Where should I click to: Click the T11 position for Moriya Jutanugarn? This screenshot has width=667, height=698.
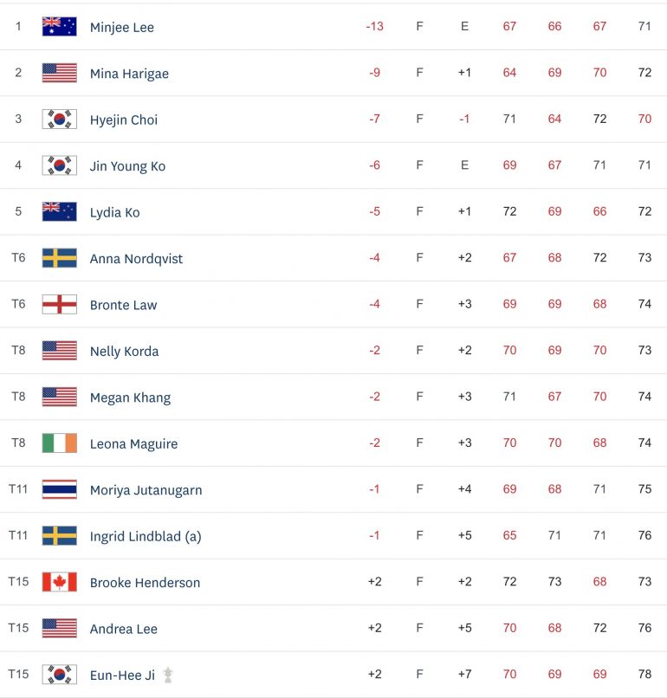tap(18, 489)
